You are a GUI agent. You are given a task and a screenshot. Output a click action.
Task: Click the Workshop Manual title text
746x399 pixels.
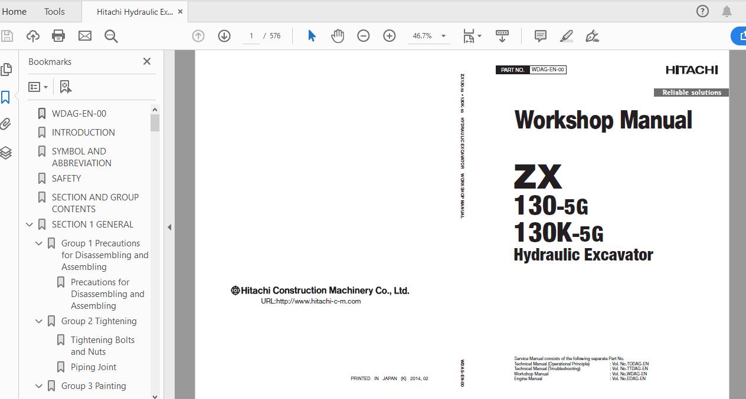(603, 120)
